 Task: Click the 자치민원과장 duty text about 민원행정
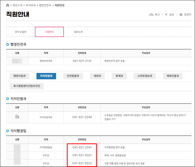[145, 117]
